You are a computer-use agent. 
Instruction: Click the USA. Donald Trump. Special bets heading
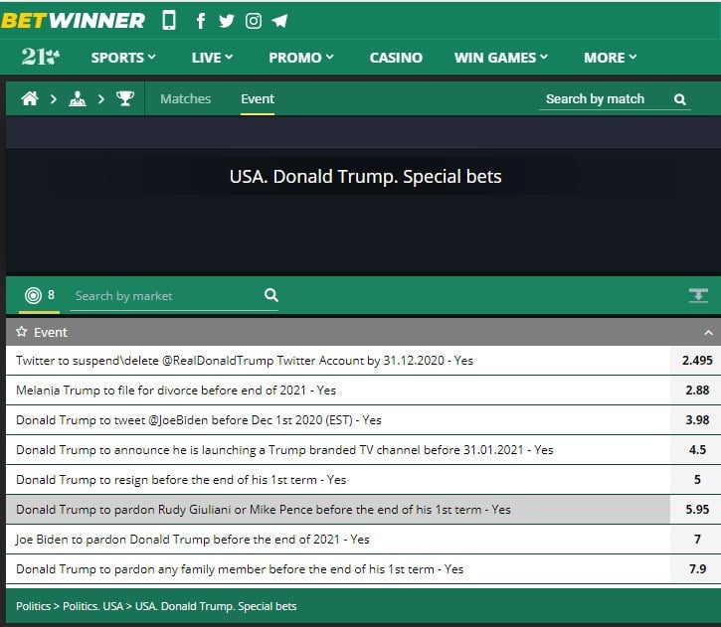366,177
